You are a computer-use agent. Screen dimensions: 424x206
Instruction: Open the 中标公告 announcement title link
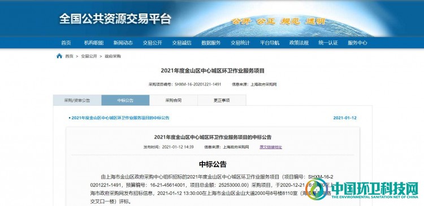click(120, 118)
